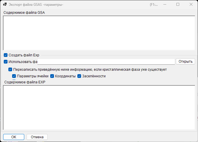Uncheck the 'Заселённости' checkbox
198x142 pixels.
point(79,76)
